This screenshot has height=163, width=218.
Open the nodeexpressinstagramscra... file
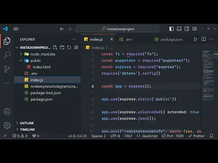pos(47,86)
